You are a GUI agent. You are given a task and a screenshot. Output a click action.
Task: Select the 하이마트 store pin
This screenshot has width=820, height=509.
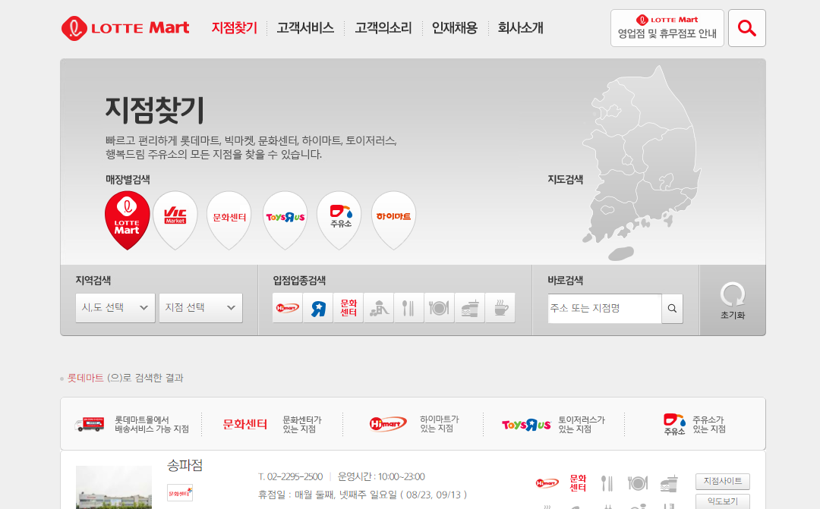[x=393, y=220]
